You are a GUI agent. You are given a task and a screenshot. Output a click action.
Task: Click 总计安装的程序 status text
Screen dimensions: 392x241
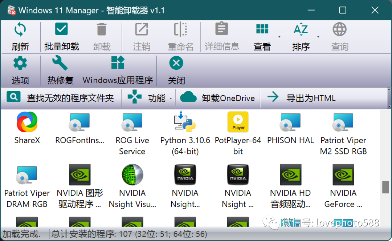point(129,234)
